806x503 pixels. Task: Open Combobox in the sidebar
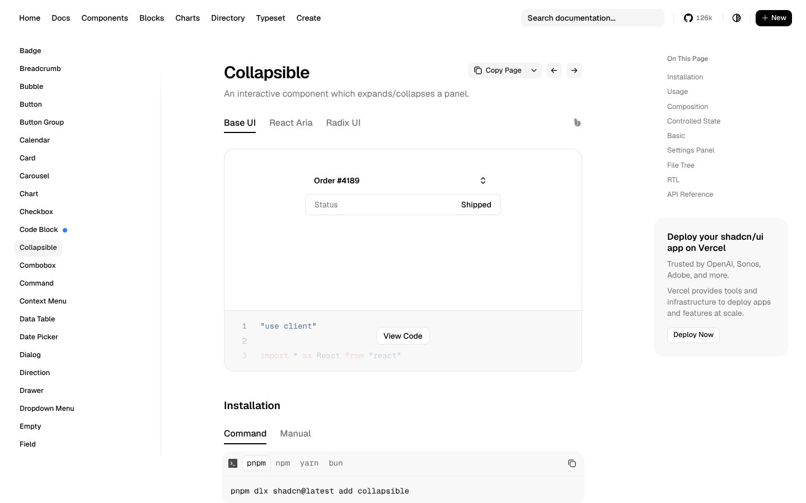pos(38,265)
